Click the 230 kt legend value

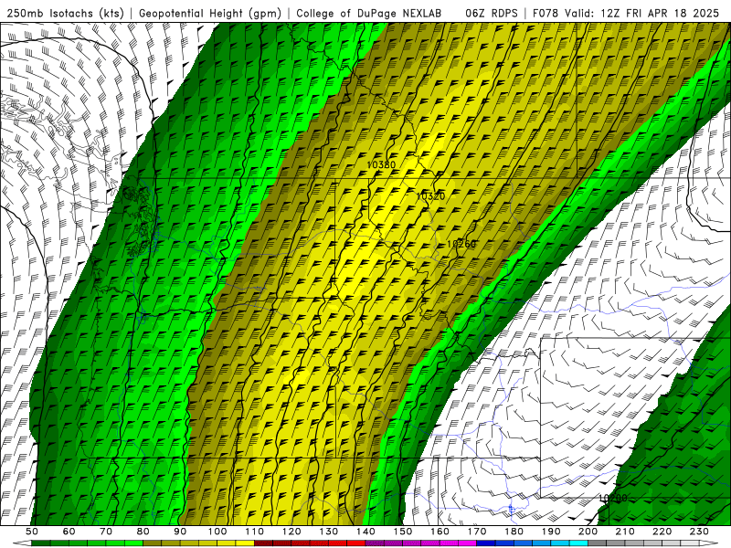coord(700,532)
